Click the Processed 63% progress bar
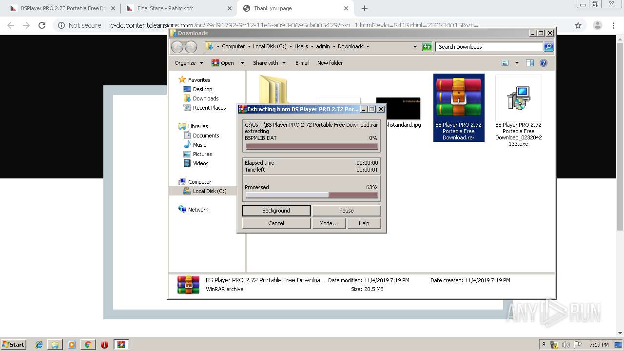The image size is (624, 351). coord(312,195)
